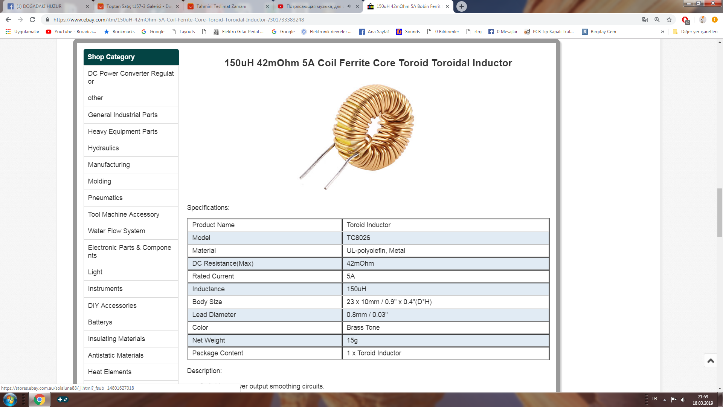
Task: Open the PCB Tip Kapalı Traf bookmark
Action: click(549, 32)
